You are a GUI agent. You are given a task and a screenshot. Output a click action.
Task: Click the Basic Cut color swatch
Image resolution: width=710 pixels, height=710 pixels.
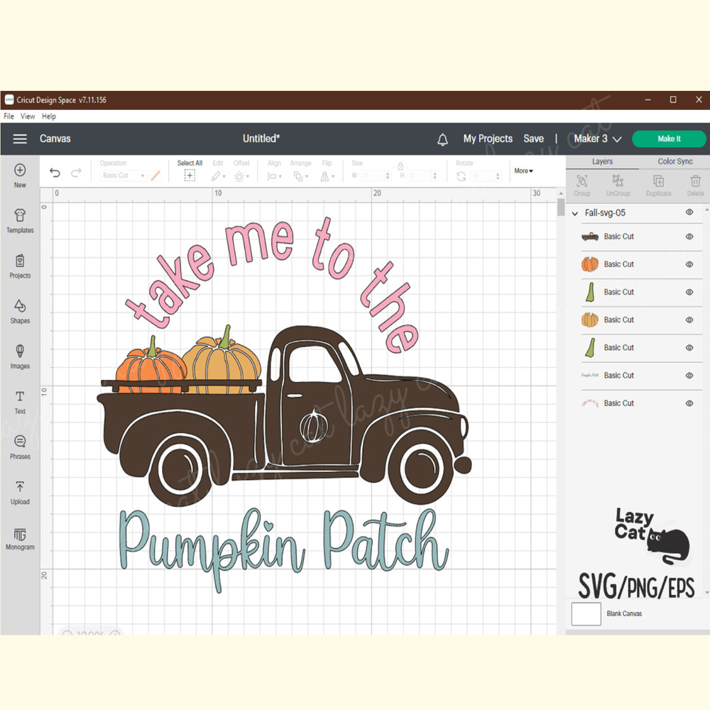tap(156, 175)
